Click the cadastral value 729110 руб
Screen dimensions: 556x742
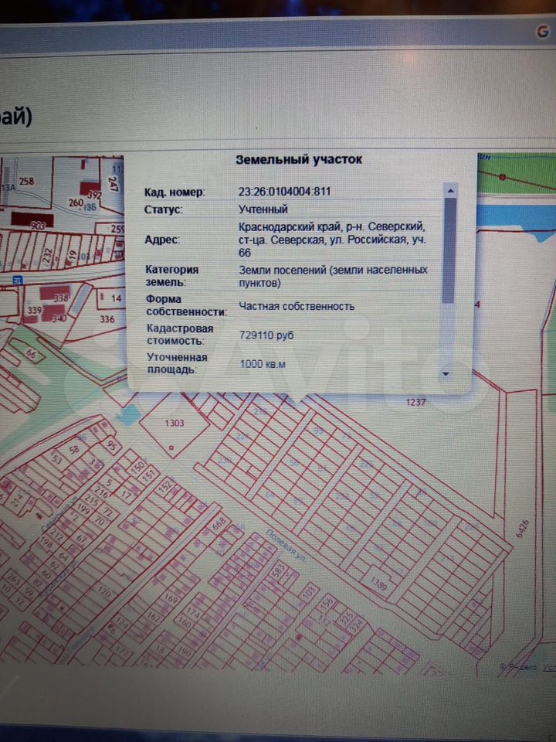pos(266,335)
